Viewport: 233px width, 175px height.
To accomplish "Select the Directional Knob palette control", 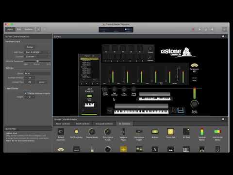I will 108,134.
